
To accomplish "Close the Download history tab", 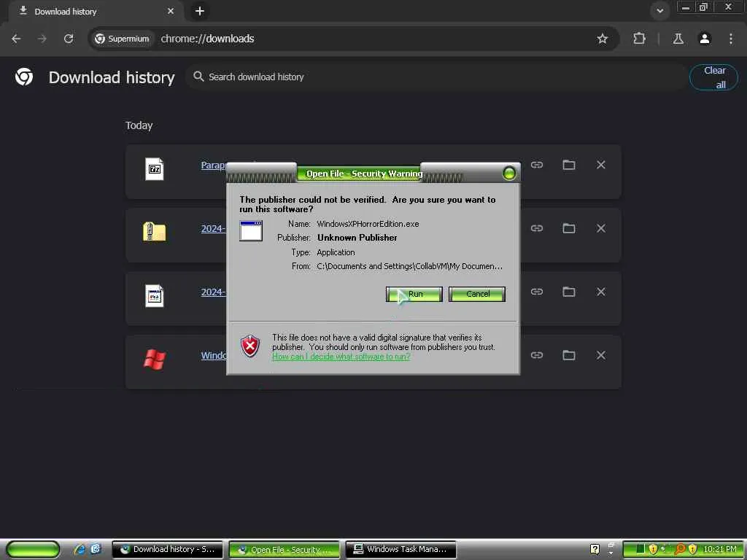I will tap(171, 11).
